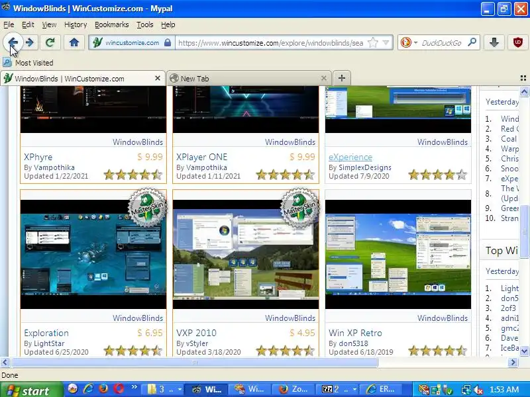Open the Most Visited bookmarks folder
The image size is (530, 397).
click(28, 63)
